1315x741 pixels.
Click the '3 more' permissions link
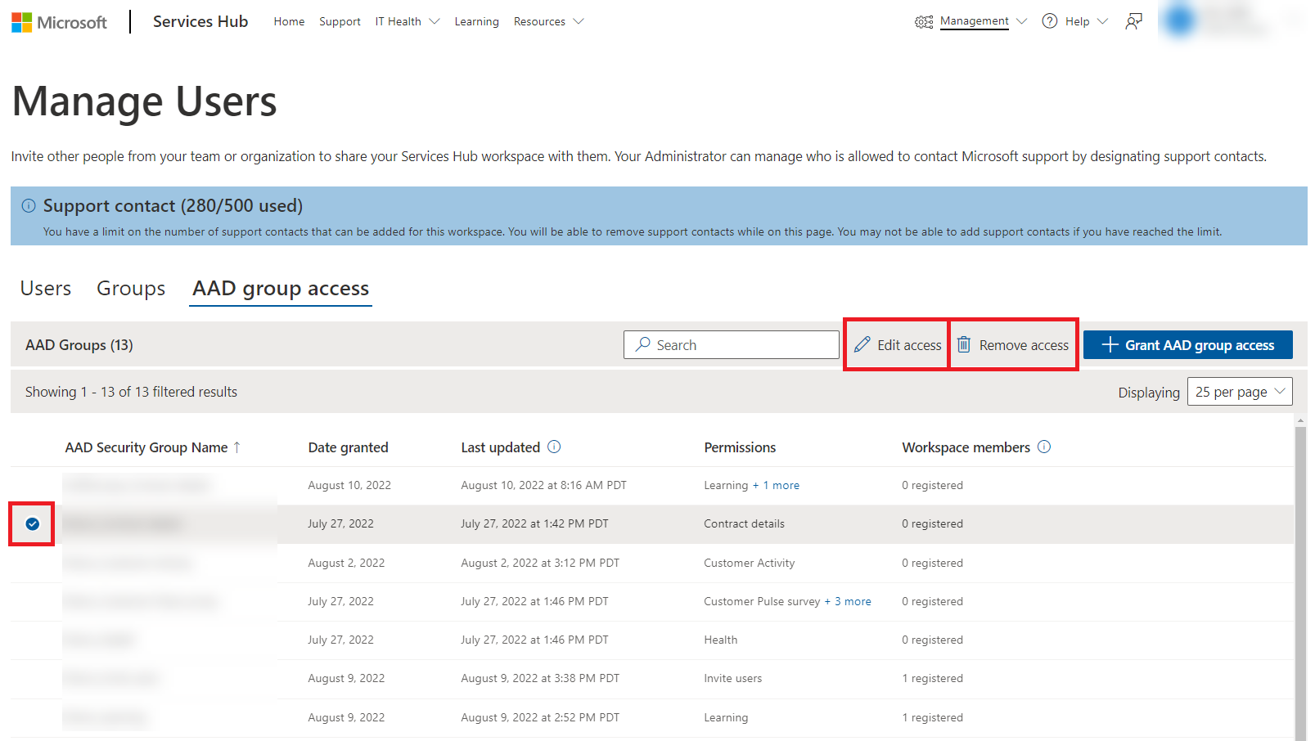pyautogui.click(x=853, y=601)
